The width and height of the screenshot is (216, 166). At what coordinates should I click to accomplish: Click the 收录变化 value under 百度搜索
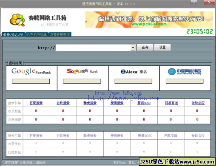tap(36, 143)
